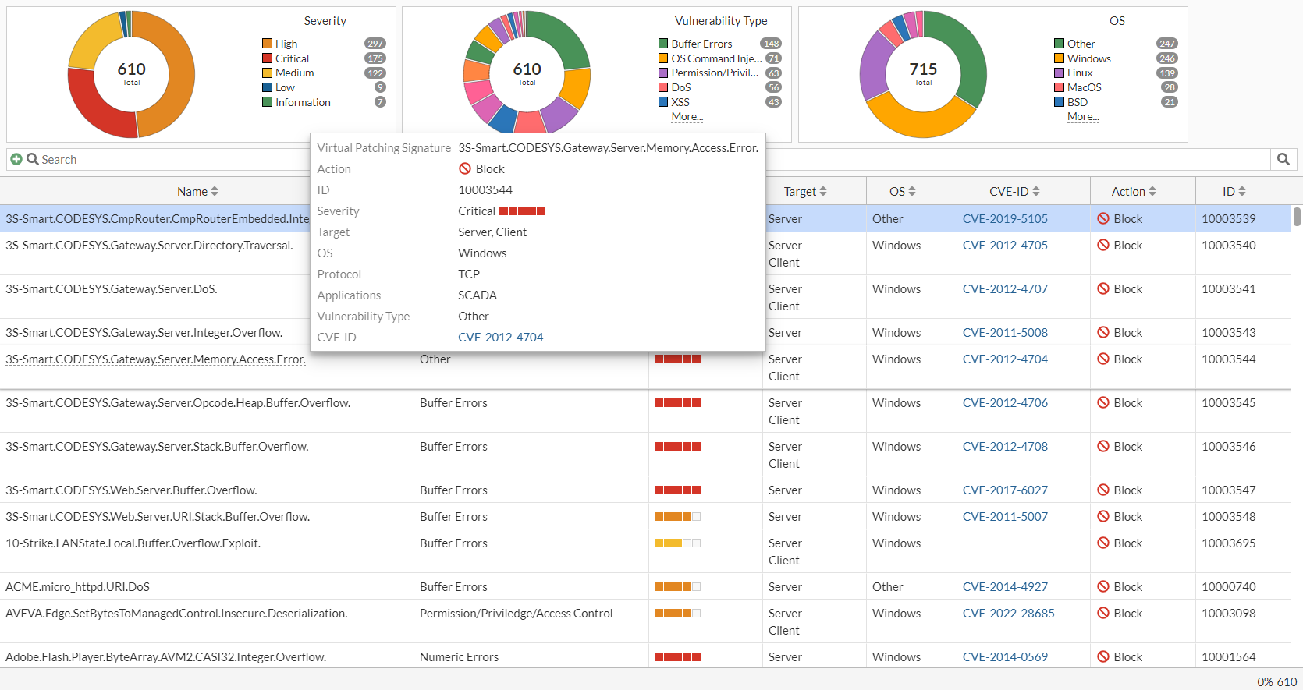Toggle Buffer Errors in vulnerability legend
This screenshot has width=1303, height=690.
click(x=701, y=44)
